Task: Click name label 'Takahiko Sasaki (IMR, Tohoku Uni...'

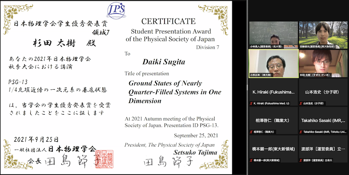Action: pyautogui.click(x=325, y=132)
